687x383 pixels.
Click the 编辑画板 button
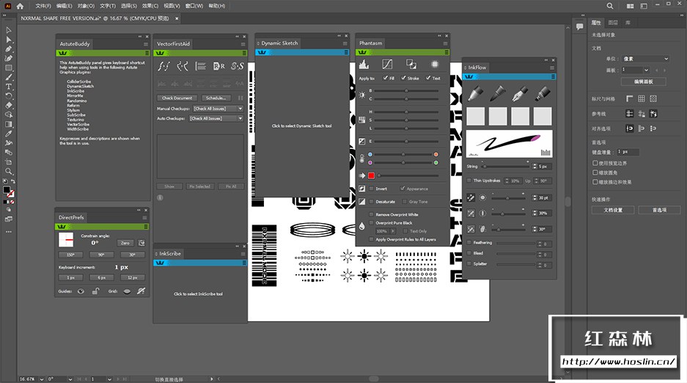pyautogui.click(x=644, y=82)
